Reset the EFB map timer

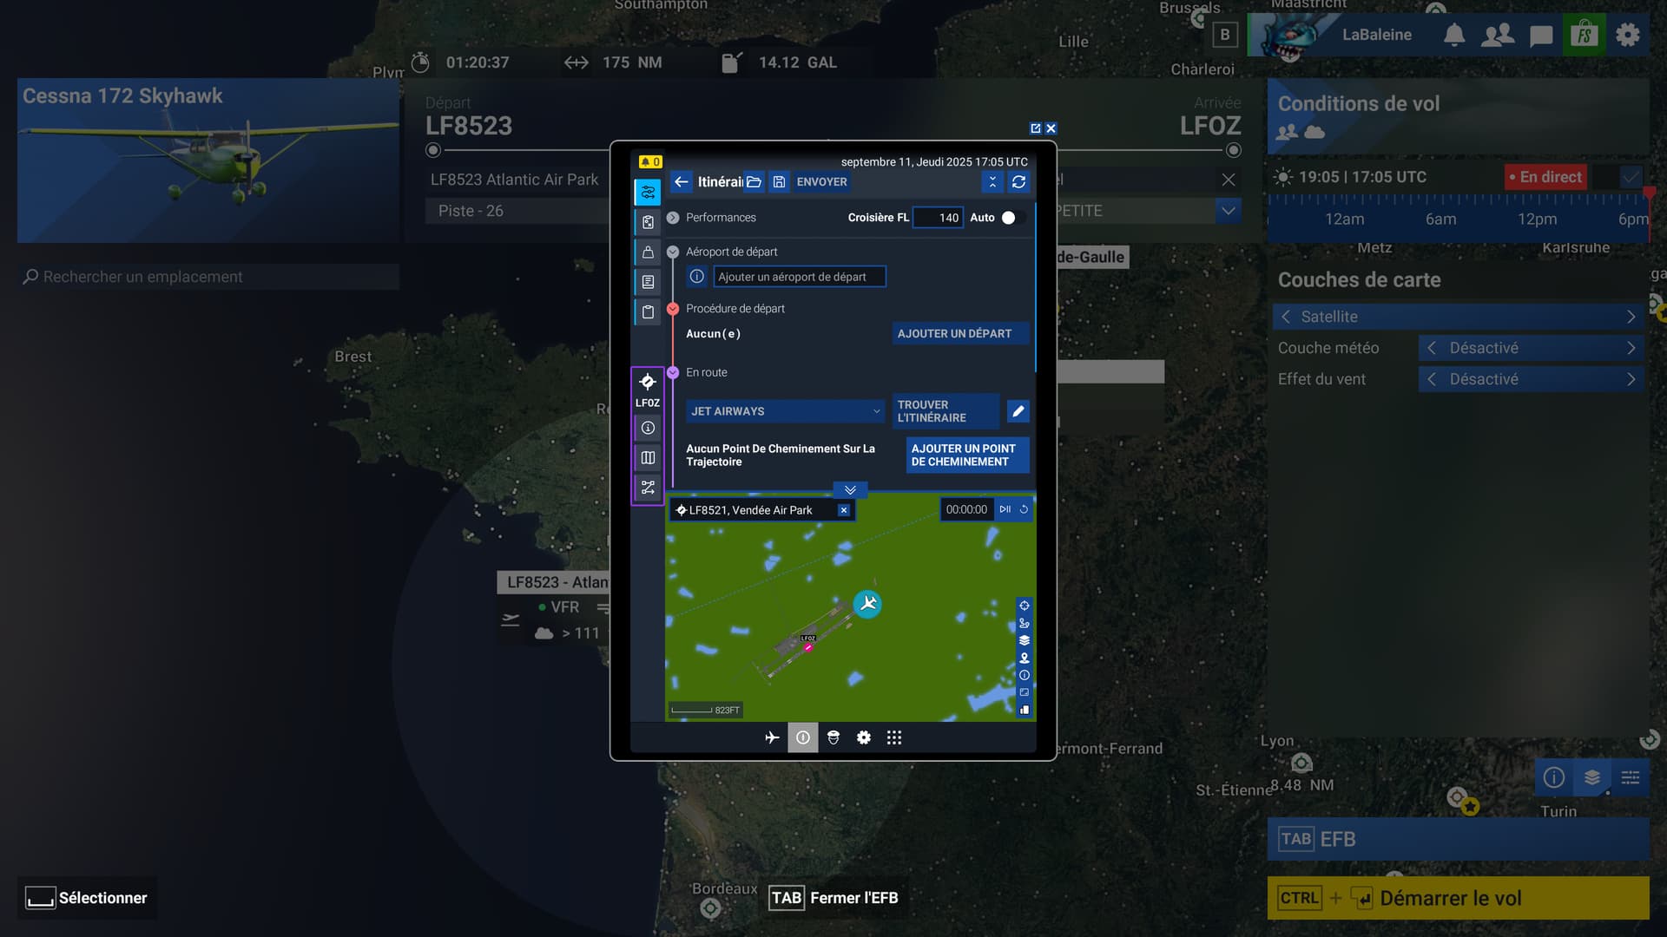(1024, 510)
